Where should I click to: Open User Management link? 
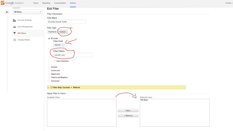point(25,27)
